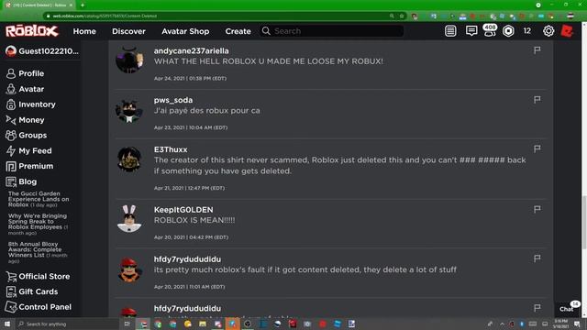This screenshot has width=587, height=330.
Task: Open the Chat panel button
Action: point(567,308)
